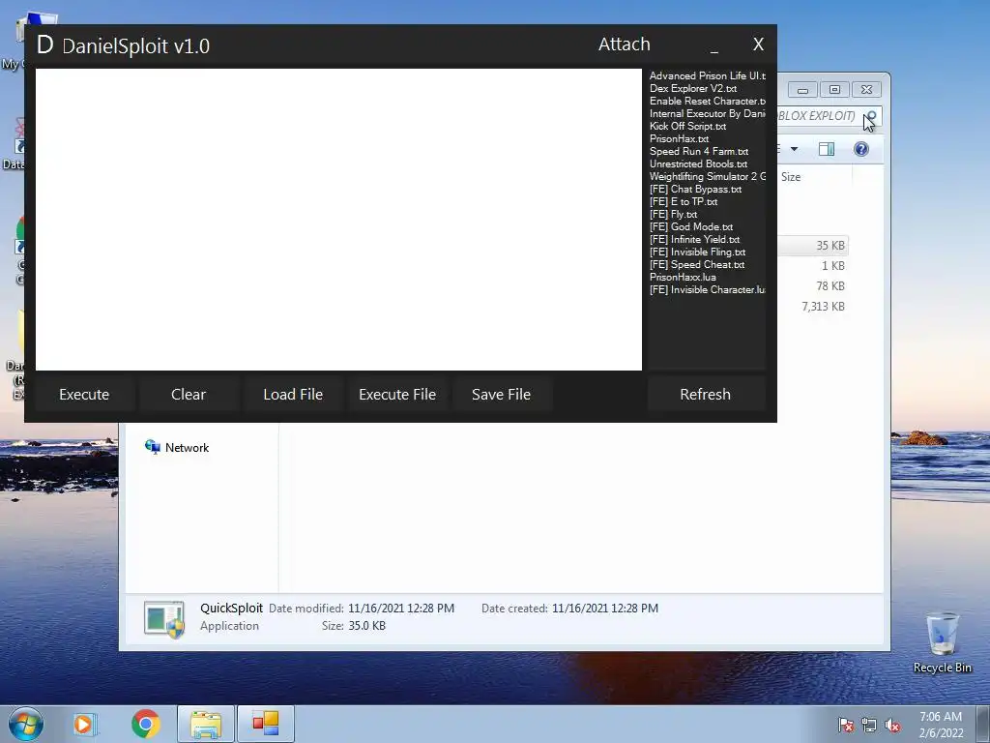Click the DanielSploit taskbar icon
990x743 pixels.
(x=266, y=724)
